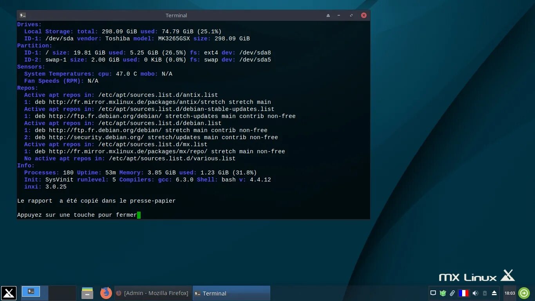535x301 pixels.
Task: Launch Firefox from the panel launcher
Action: pos(106,293)
